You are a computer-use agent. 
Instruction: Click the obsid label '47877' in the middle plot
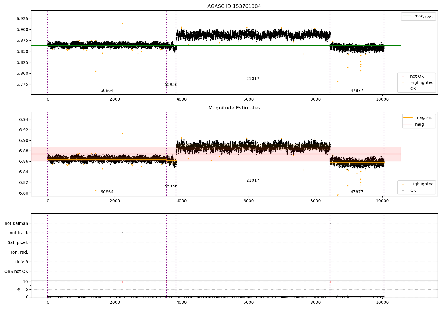click(357, 192)
